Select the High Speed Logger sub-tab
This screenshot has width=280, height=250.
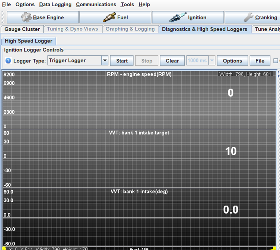(x=29, y=41)
